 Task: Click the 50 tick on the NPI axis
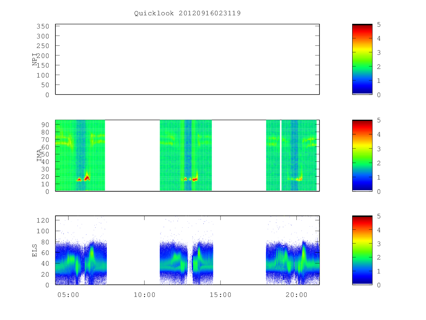click(45, 85)
